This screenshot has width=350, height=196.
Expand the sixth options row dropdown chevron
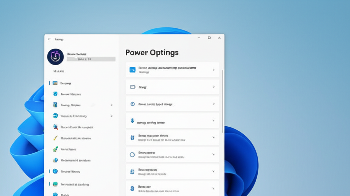coord(214,155)
